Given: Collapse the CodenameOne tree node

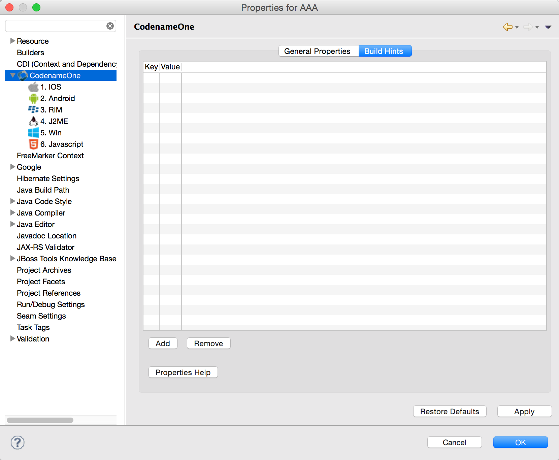Looking at the screenshot, I should coord(13,75).
